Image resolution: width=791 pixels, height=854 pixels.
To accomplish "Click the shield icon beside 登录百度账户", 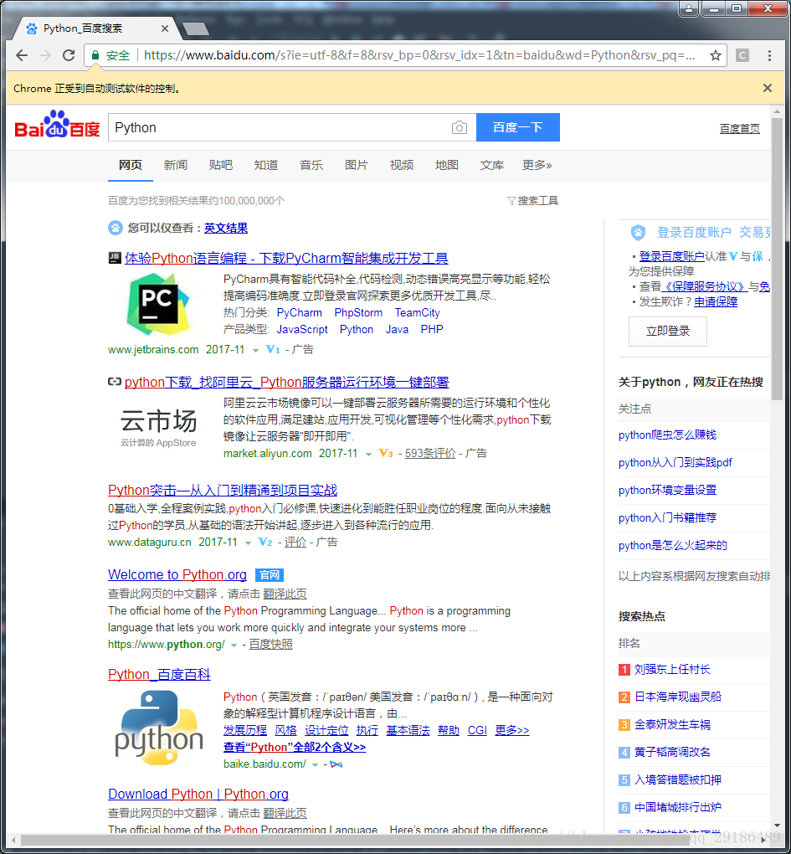I will pyautogui.click(x=638, y=233).
